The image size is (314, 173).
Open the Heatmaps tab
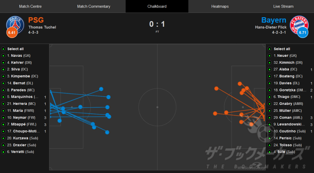[220, 6]
